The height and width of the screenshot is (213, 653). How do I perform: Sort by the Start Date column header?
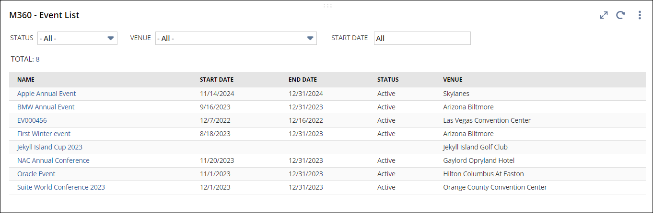(x=217, y=80)
